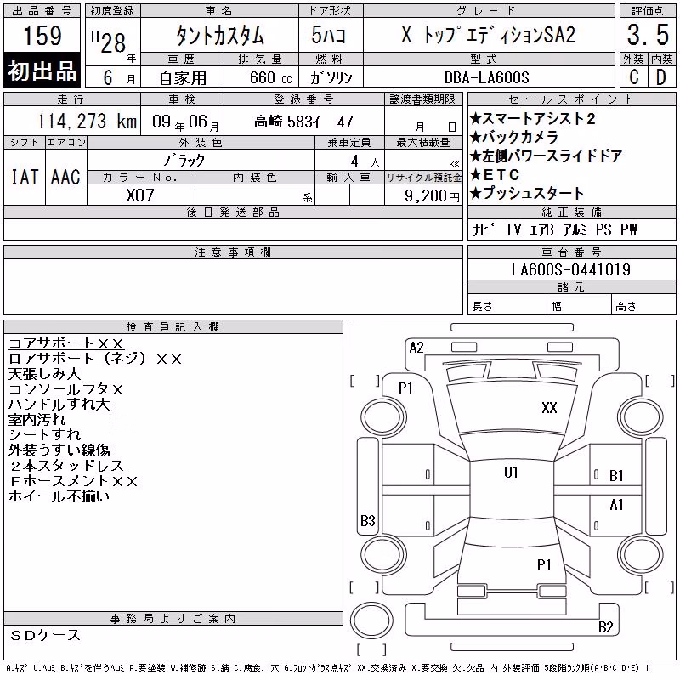
Task: Select sales point 左側パワースライドドア
Action: 546,156
